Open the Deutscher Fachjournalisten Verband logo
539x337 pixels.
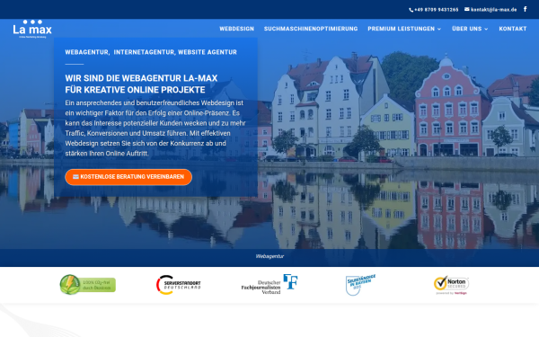[269, 284]
